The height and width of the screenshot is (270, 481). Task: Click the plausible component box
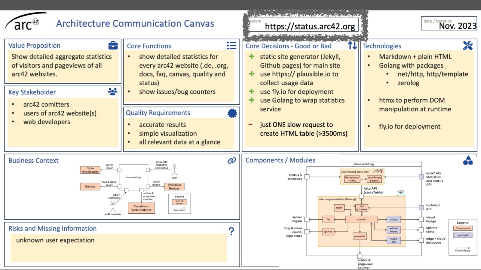(360, 236)
